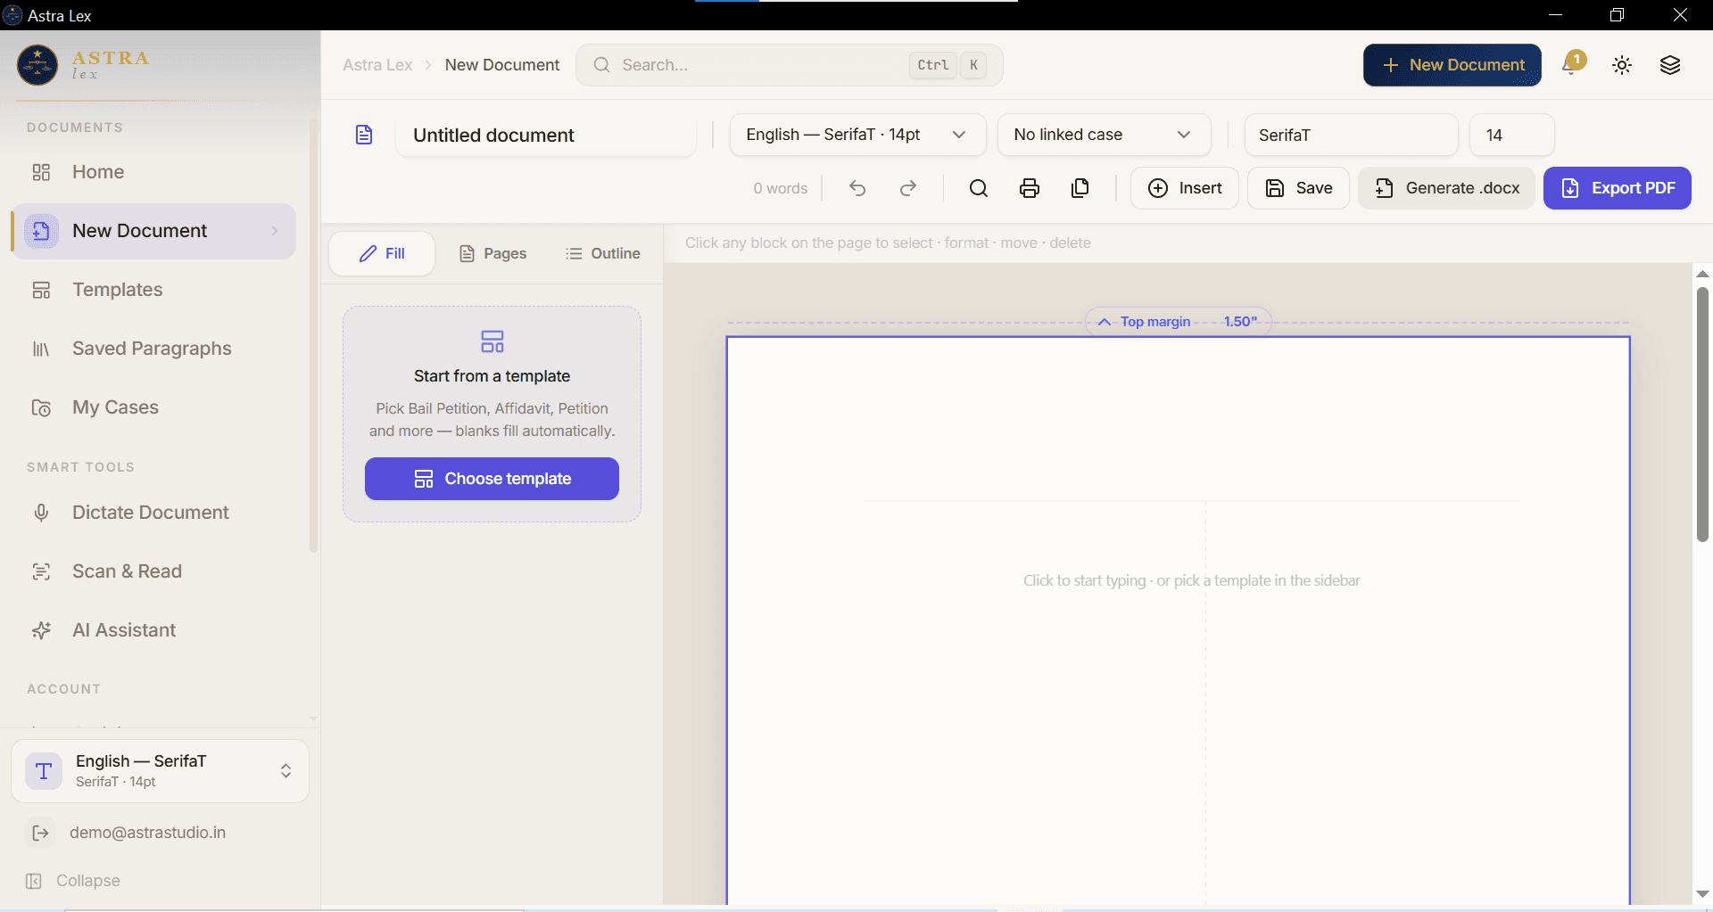This screenshot has width=1713, height=912.
Task: Redo the last action
Action: point(908,188)
